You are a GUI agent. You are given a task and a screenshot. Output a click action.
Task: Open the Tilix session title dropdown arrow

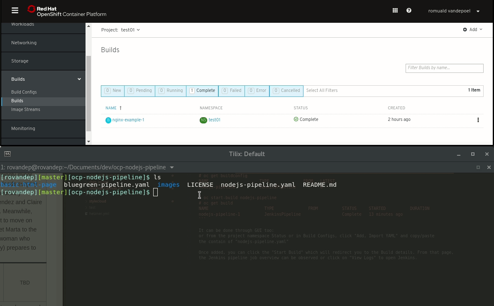(x=172, y=167)
